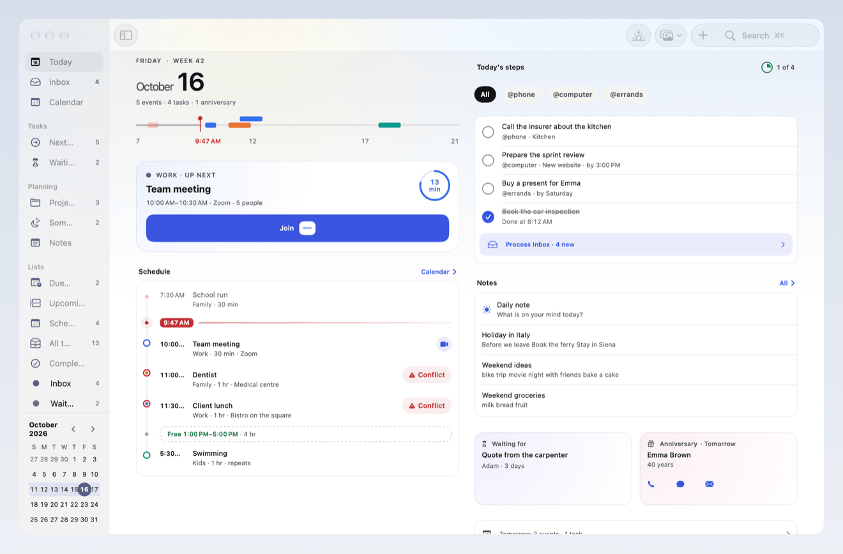Open the Upcoming list icon

tap(36, 303)
